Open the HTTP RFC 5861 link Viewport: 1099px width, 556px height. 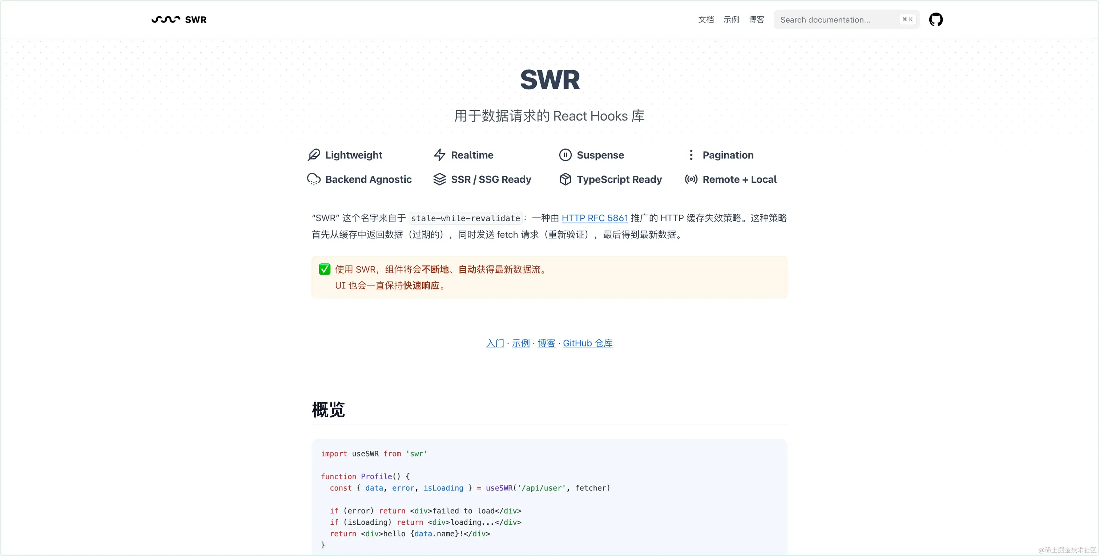595,218
